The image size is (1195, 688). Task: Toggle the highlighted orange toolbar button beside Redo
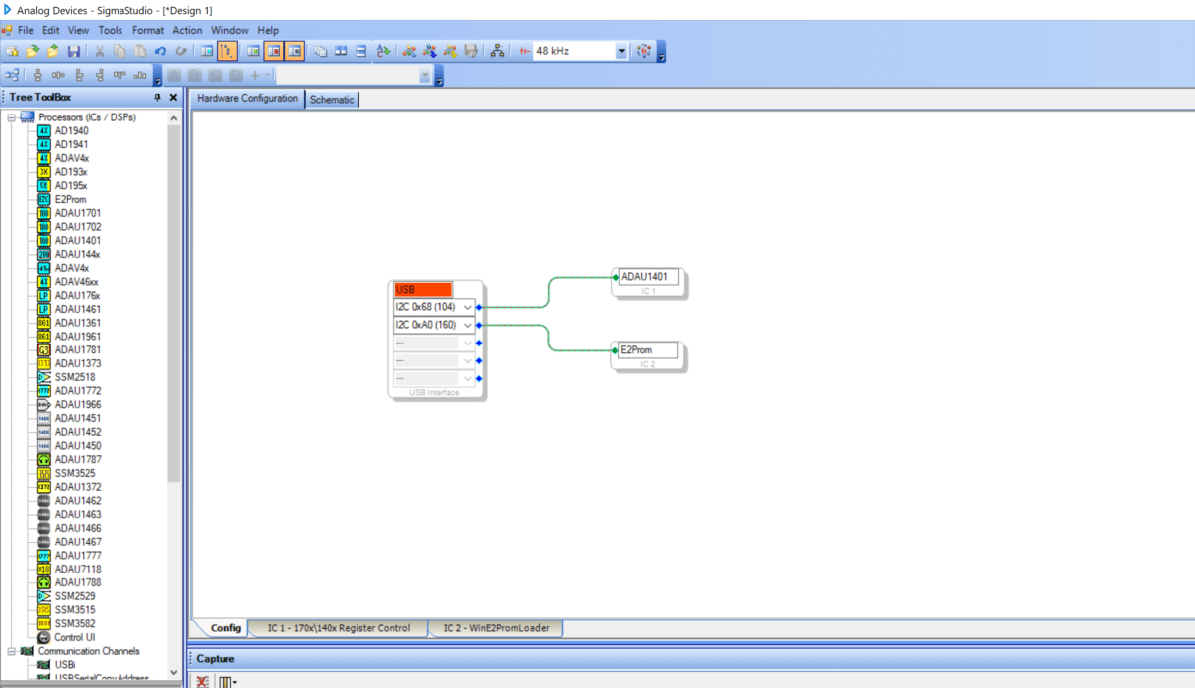(226, 50)
